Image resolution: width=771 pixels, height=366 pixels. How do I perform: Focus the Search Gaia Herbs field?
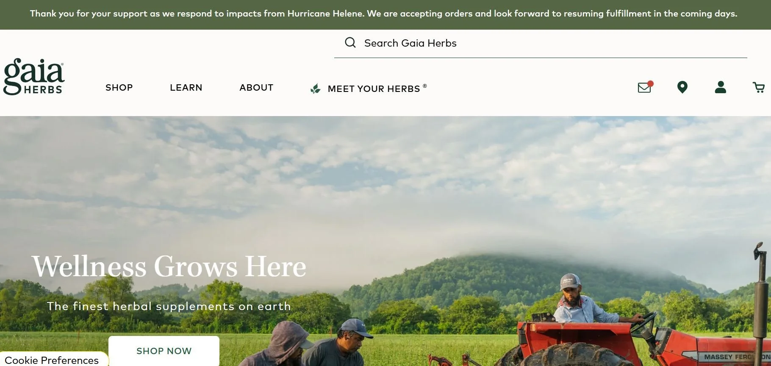(x=541, y=43)
